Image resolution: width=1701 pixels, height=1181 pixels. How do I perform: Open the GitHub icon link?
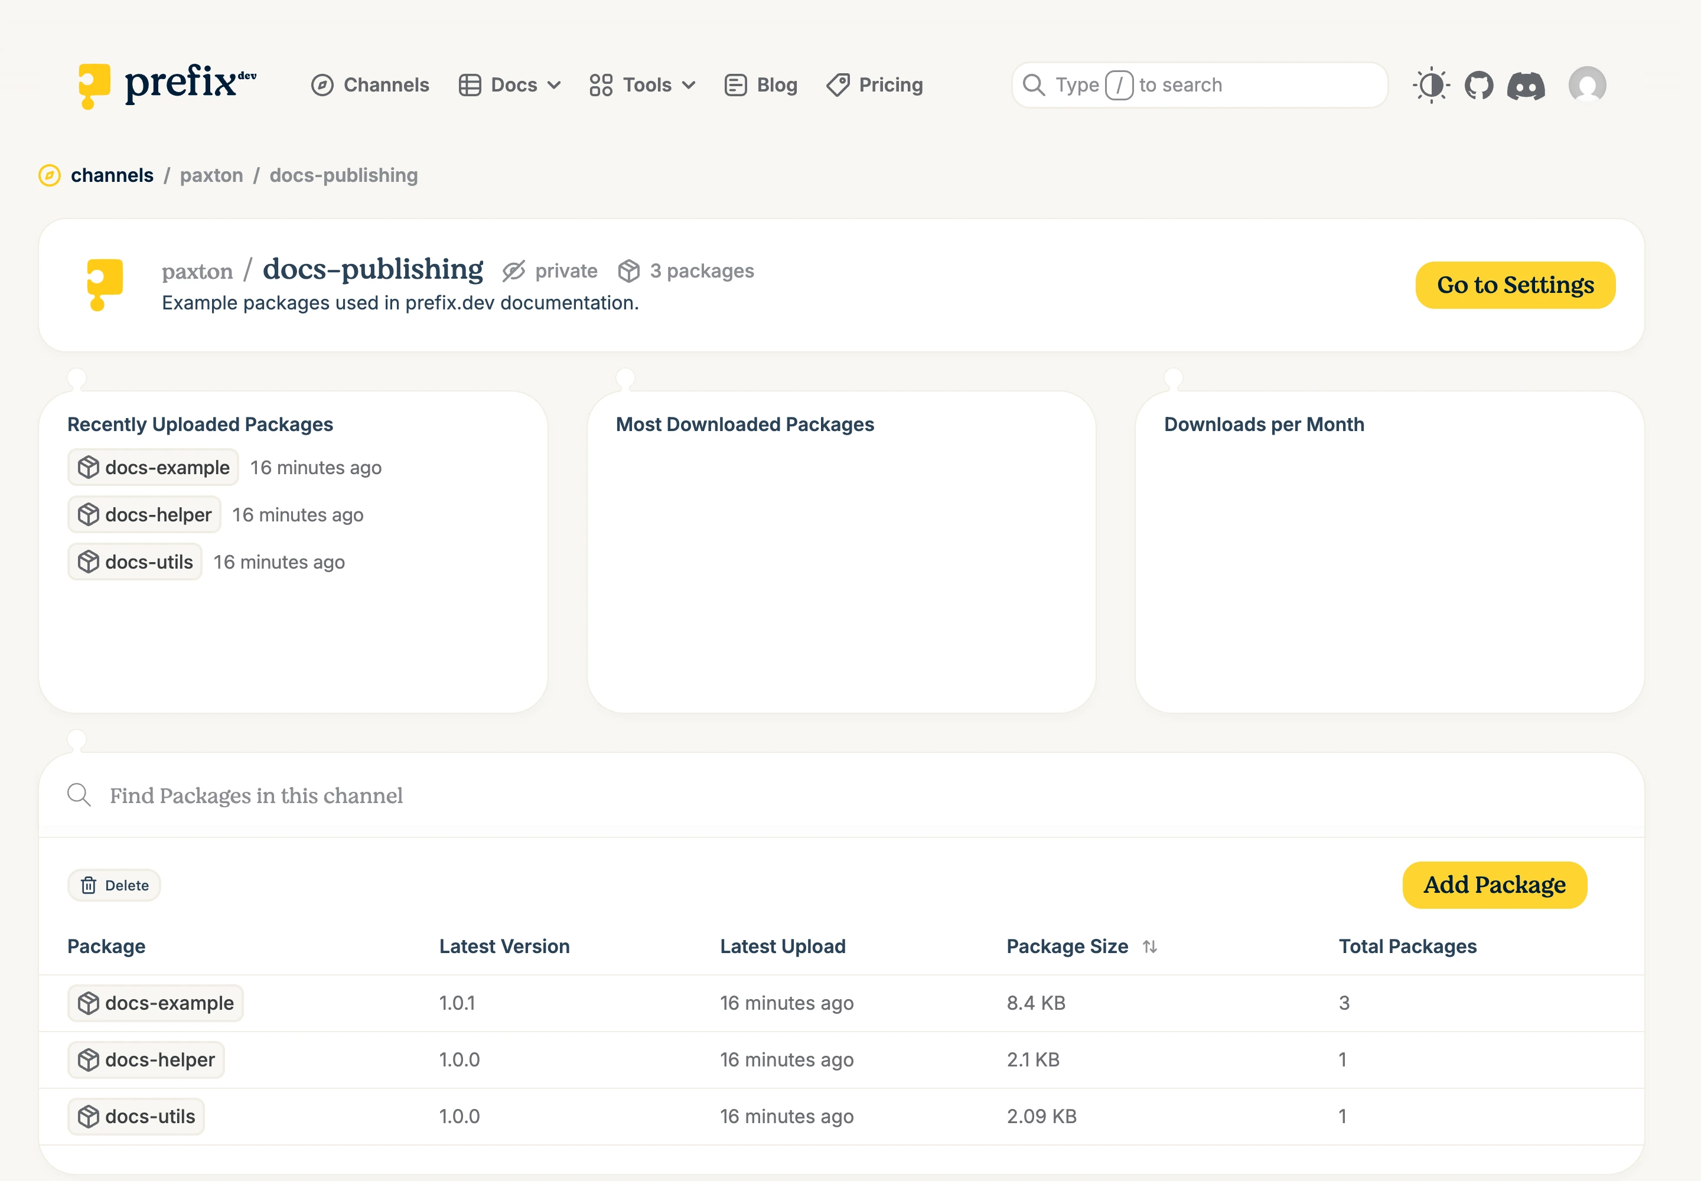coord(1479,85)
